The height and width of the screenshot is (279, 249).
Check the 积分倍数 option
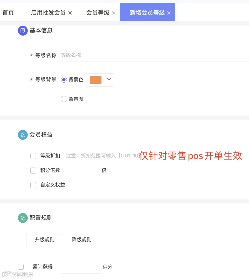point(33,170)
